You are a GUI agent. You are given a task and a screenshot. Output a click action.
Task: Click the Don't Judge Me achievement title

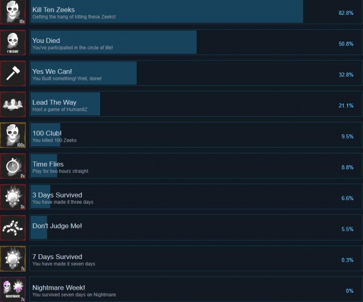click(57, 226)
